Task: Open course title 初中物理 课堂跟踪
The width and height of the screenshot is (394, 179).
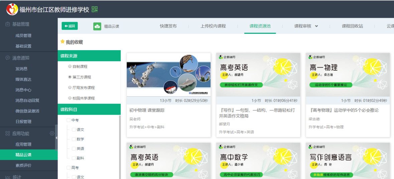Action: [x=147, y=110]
